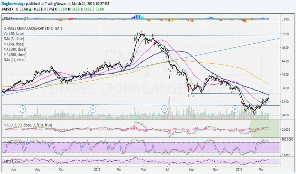The width and height of the screenshot is (296, 174).
Task: Click the 28.00 price axis label
Action: [285, 115]
